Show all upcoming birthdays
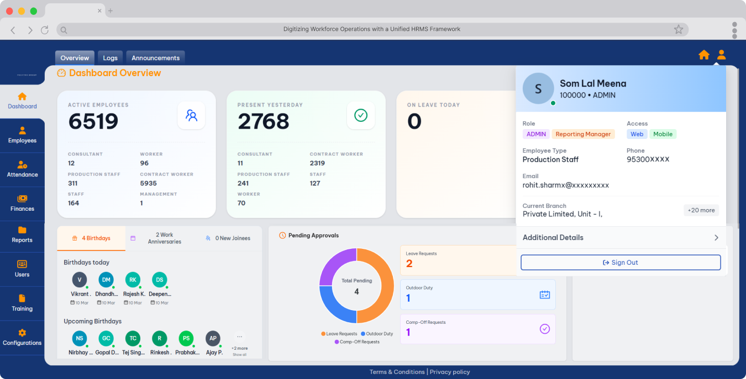 tap(239, 354)
